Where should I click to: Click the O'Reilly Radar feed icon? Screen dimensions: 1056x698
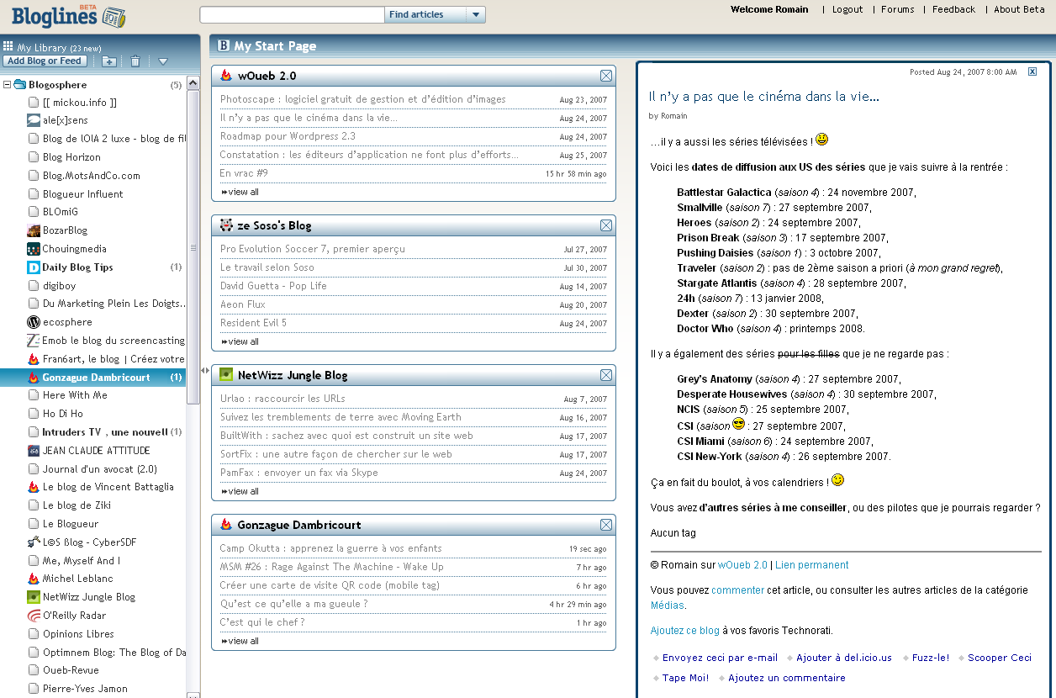coord(34,616)
